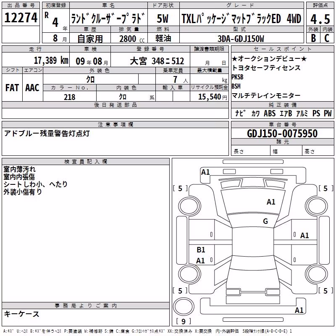Click the color number 218
The width and height of the screenshot is (336, 336).
pos(69,97)
